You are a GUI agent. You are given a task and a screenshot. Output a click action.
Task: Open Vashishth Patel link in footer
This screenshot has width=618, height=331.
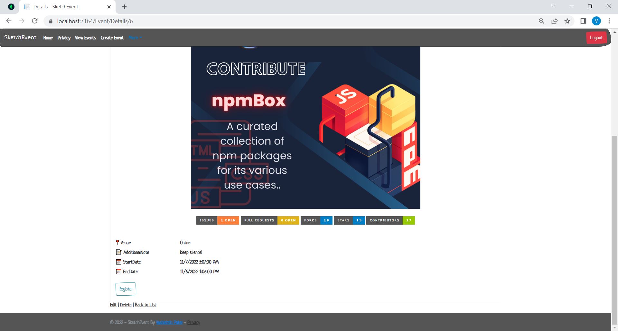coord(169,322)
